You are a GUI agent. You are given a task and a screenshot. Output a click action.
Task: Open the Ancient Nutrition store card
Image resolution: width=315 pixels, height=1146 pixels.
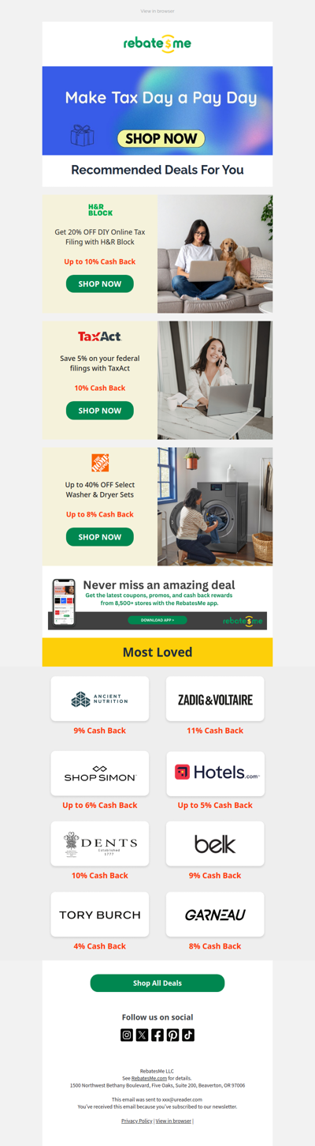pyautogui.click(x=100, y=699)
